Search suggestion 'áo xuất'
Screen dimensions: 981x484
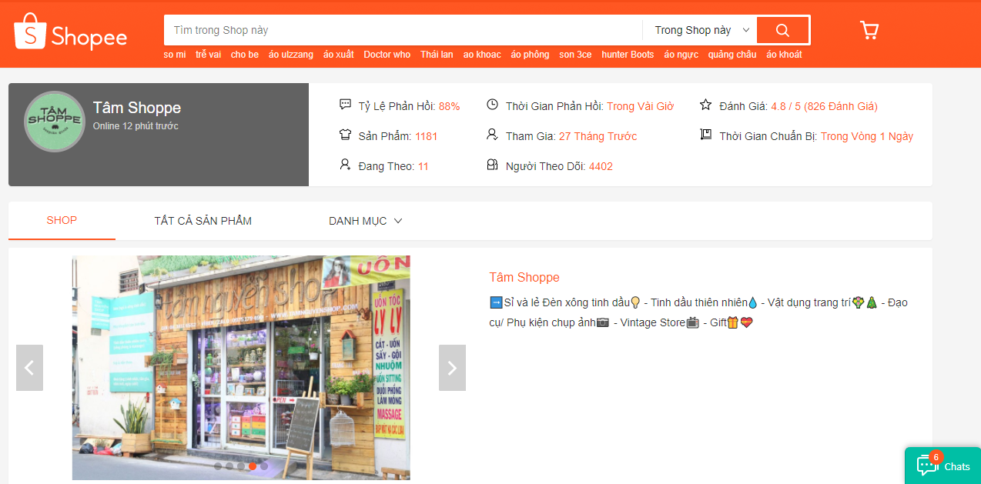click(339, 55)
